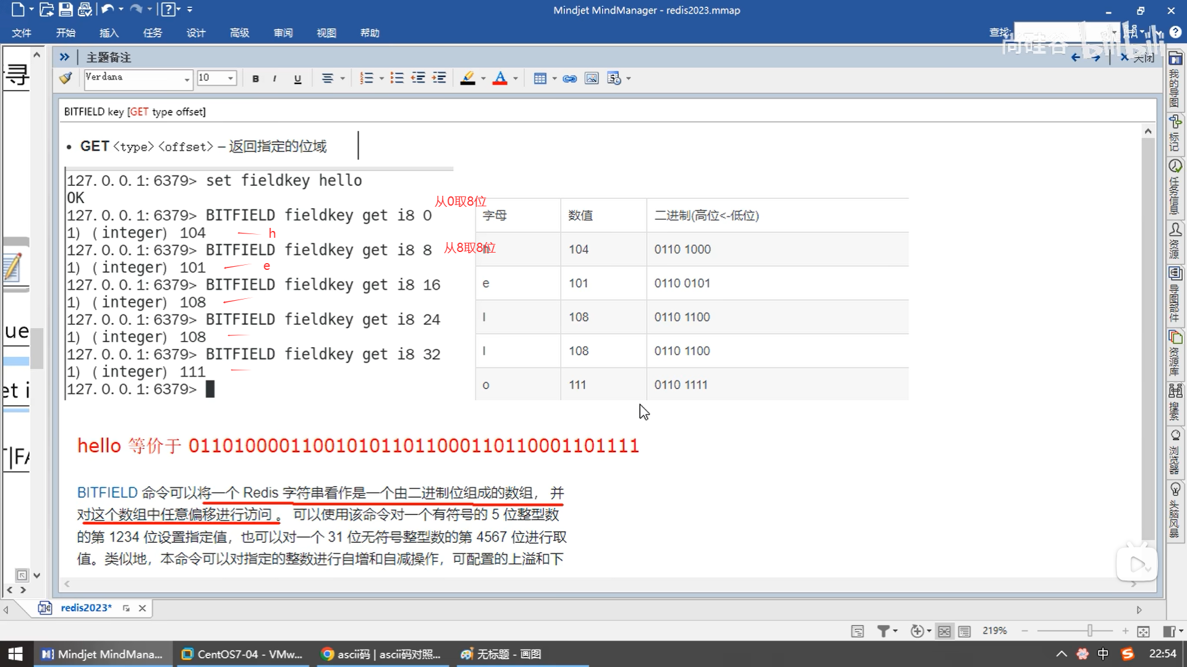Toggle italic formatting in notes toolbar

coord(274,78)
